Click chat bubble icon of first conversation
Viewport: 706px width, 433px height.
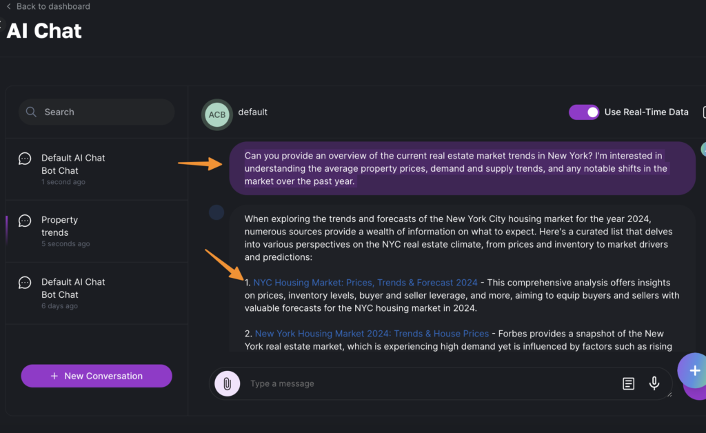25,159
